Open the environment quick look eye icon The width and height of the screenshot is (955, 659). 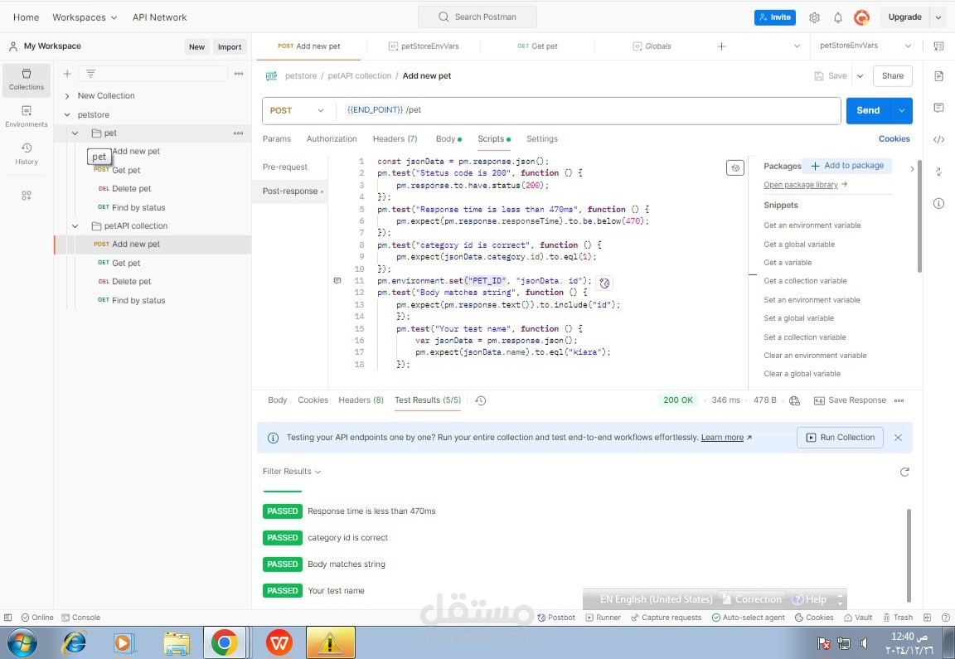pyautogui.click(x=939, y=46)
